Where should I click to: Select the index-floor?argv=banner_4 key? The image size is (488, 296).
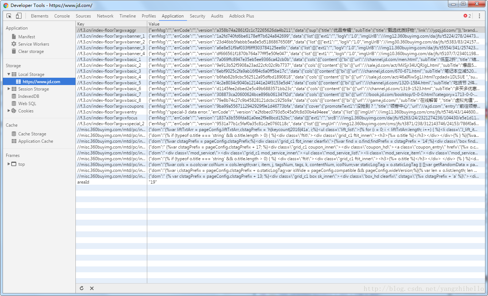click(111, 54)
